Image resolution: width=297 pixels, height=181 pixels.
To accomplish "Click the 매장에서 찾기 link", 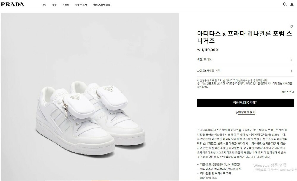I will click(247, 112).
